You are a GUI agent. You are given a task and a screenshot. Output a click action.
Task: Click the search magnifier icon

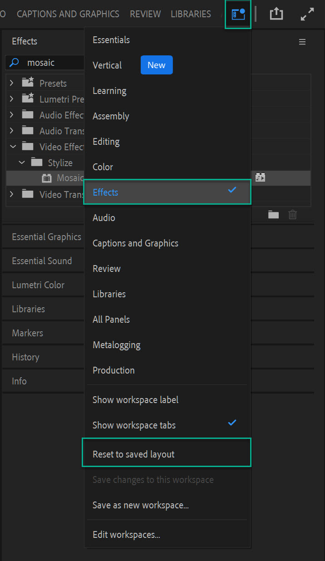(15, 63)
